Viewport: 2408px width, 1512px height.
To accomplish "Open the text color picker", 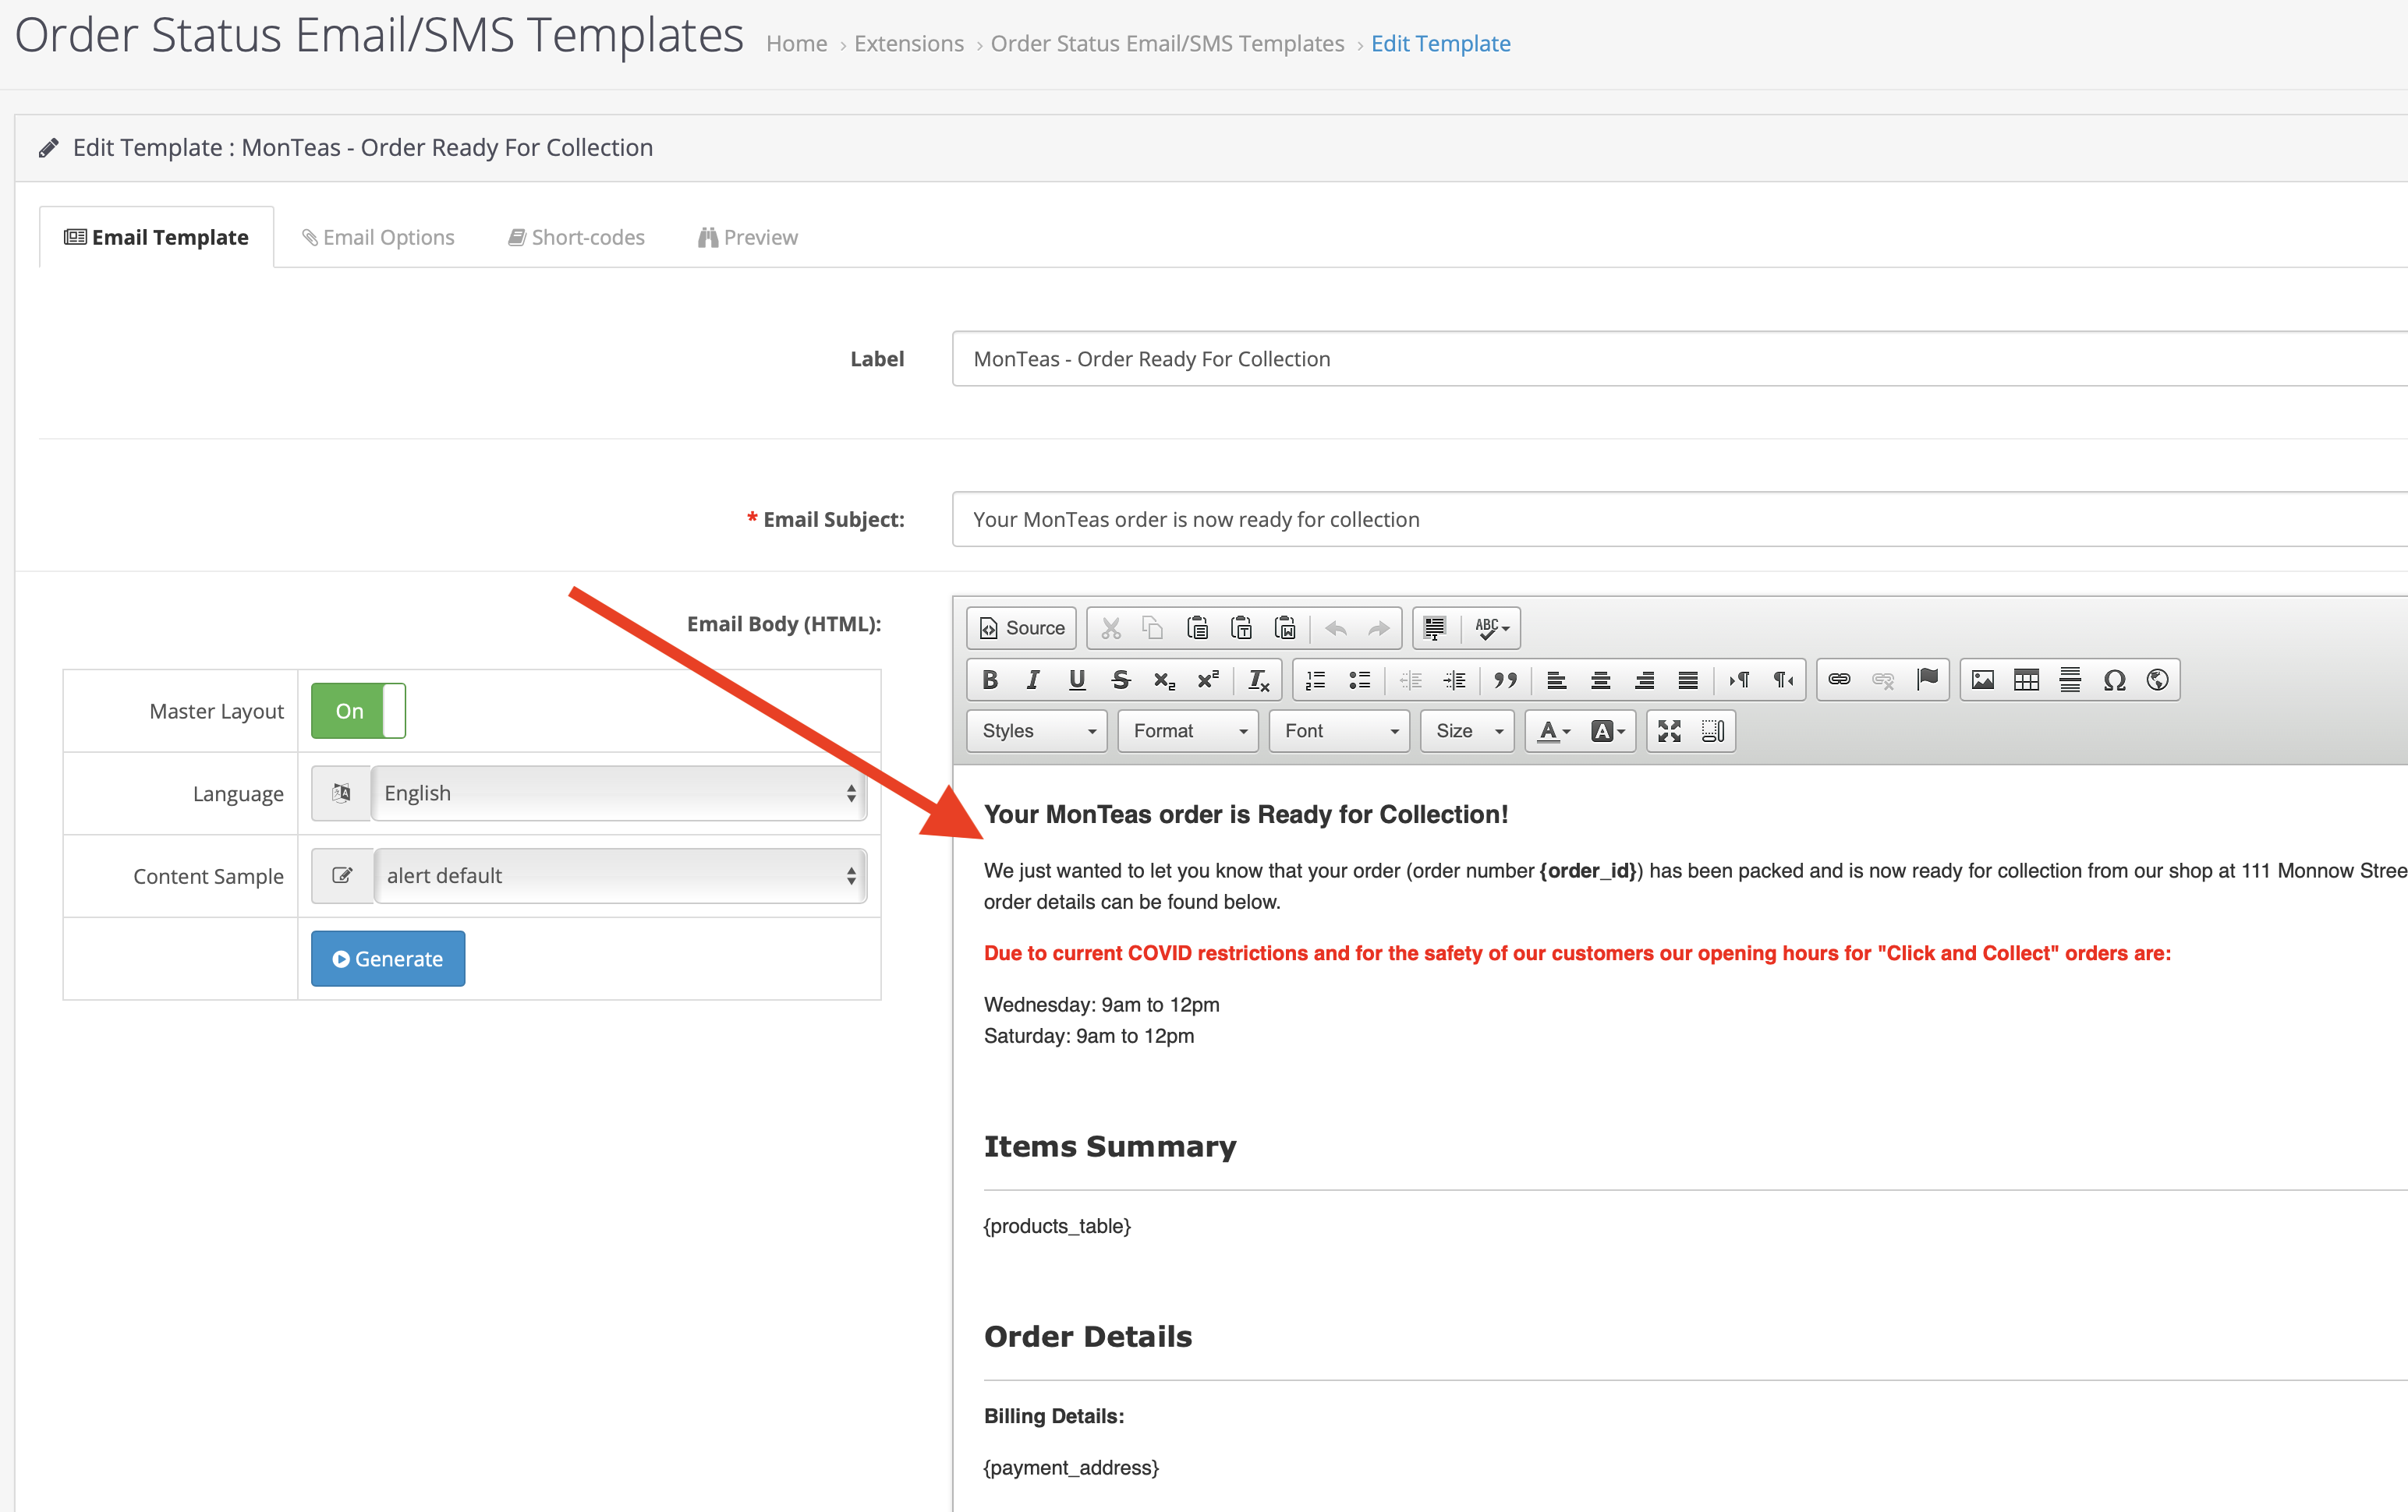I will click(1553, 732).
